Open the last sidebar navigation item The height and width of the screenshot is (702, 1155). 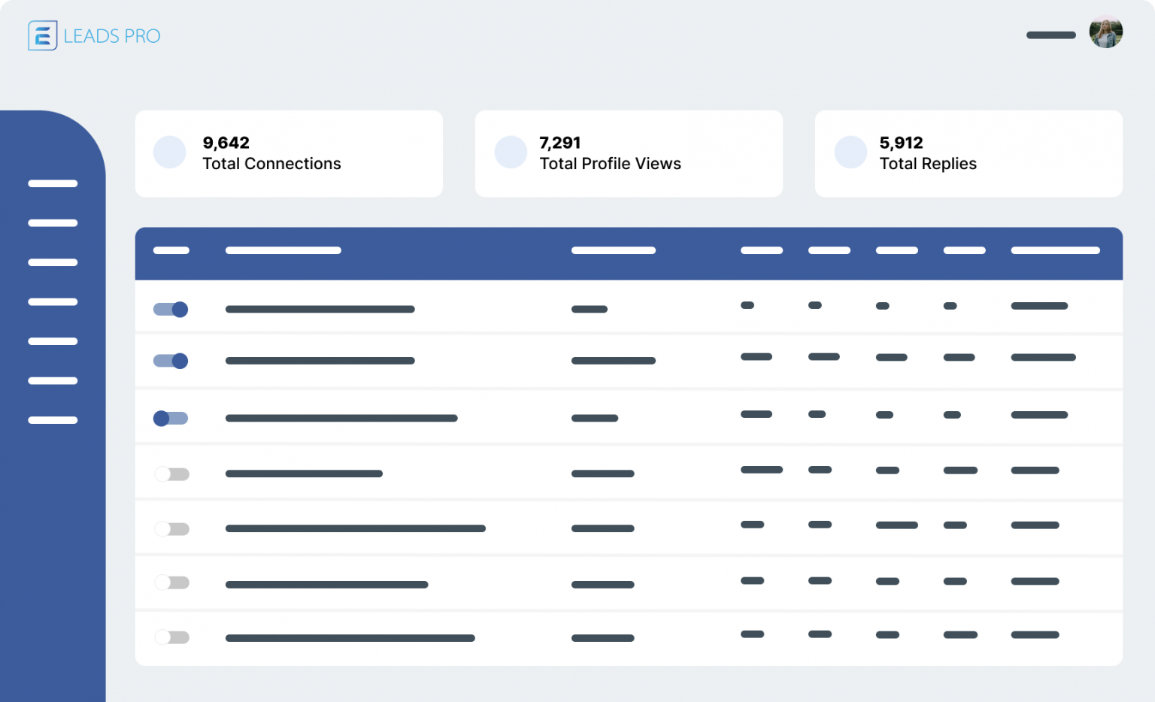tap(53, 420)
